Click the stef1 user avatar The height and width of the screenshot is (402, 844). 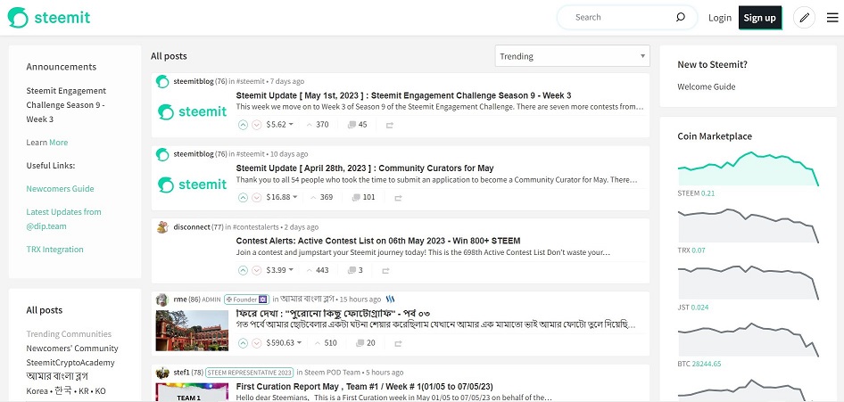click(x=162, y=373)
